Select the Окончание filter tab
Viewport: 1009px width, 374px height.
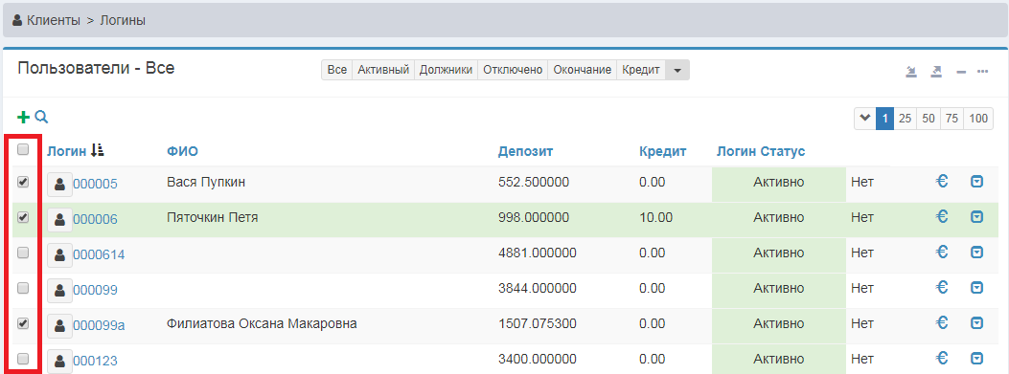(x=583, y=70)
